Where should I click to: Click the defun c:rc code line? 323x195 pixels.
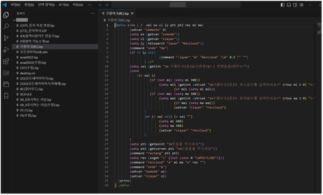[x=159, y=25]
